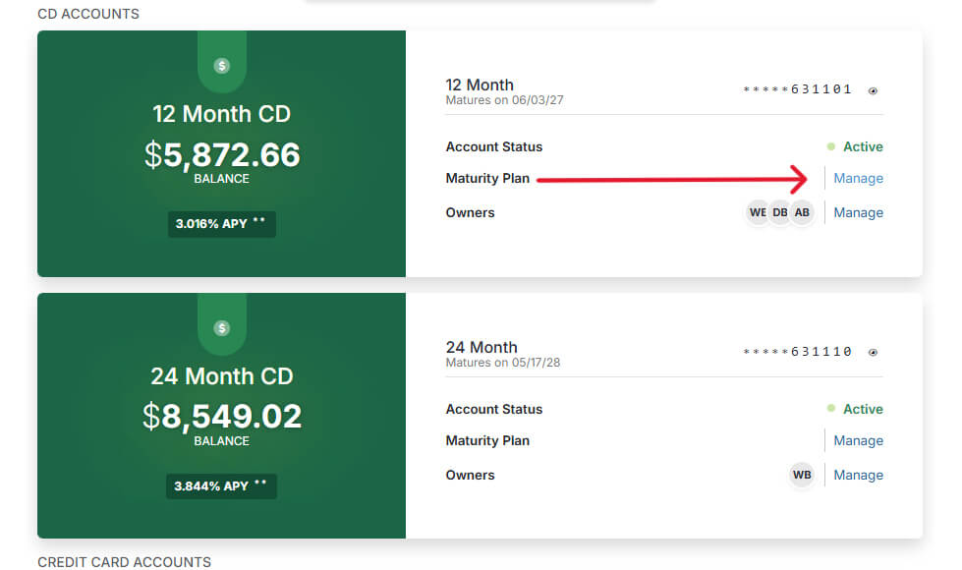Viewport: 962px width, 570px height.
Task: Click Maturity Plan label in 24 Month card
Action: coord(487,441)
